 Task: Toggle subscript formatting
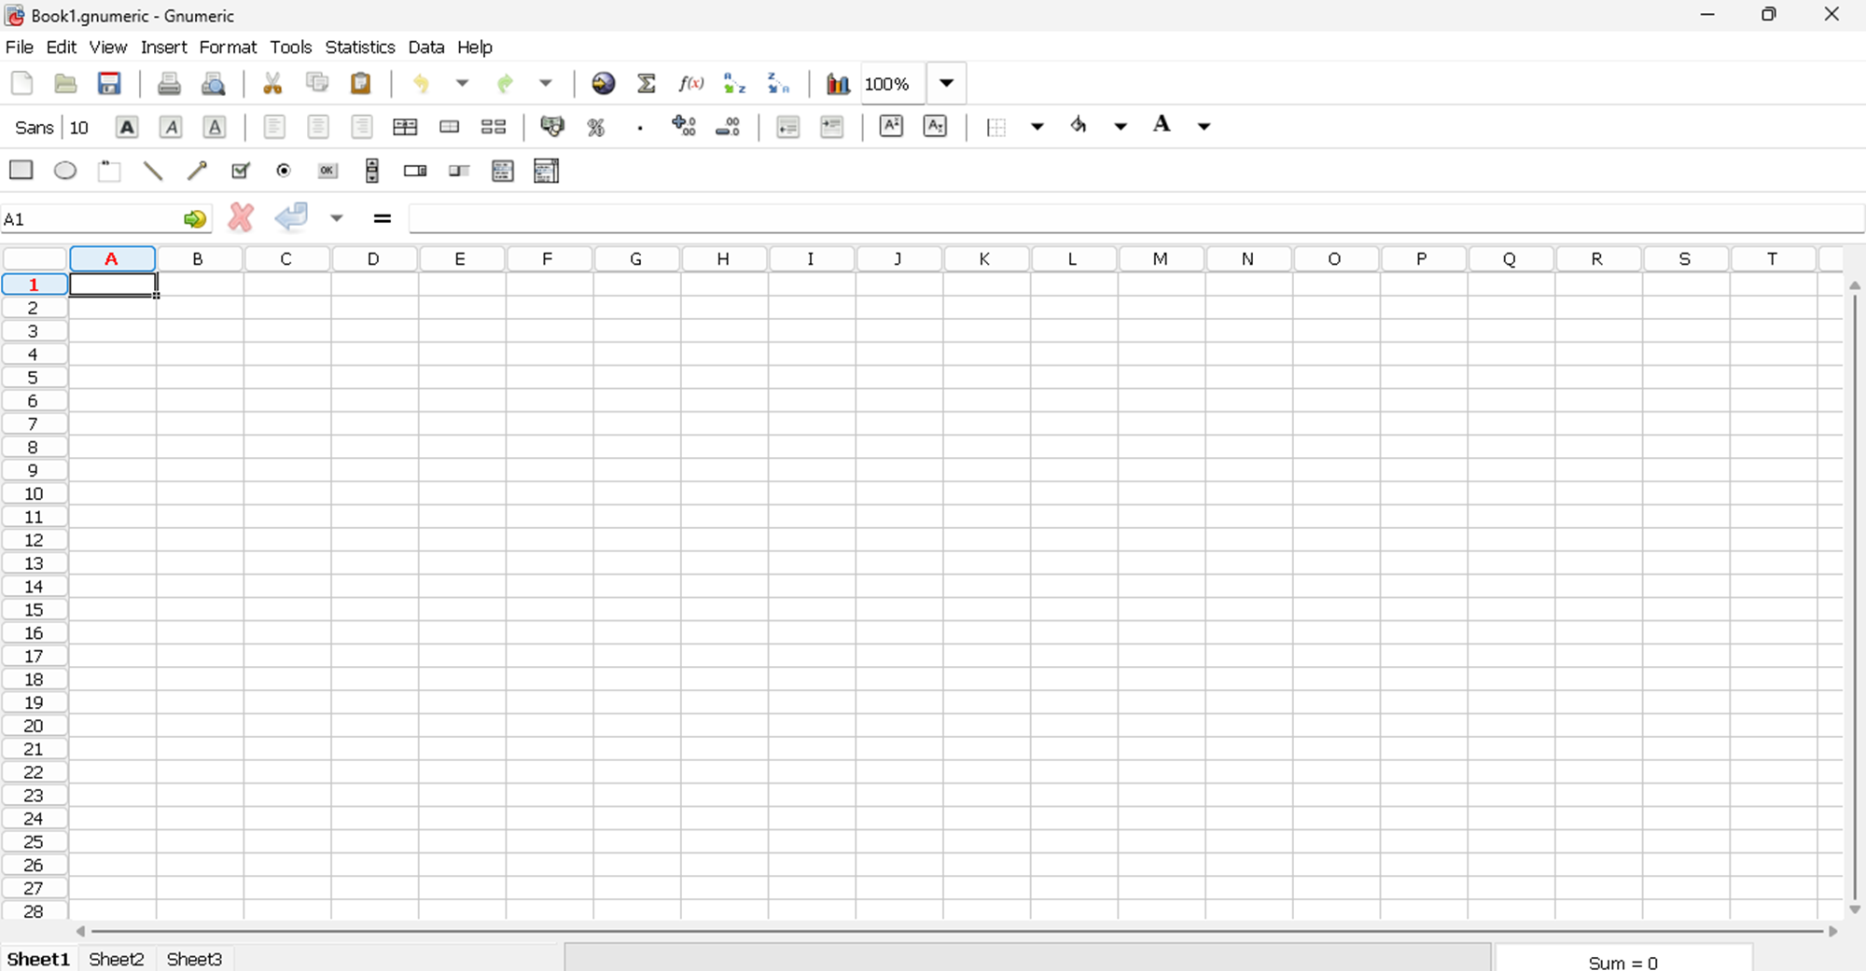point(935,127)
